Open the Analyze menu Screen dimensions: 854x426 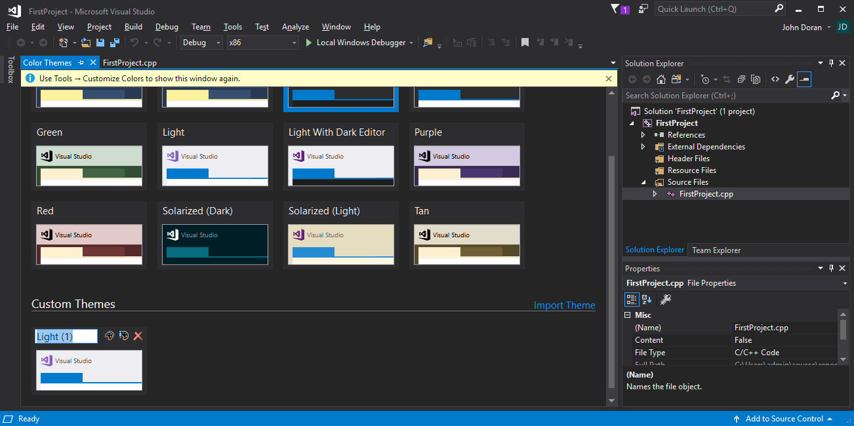[295, 27]
